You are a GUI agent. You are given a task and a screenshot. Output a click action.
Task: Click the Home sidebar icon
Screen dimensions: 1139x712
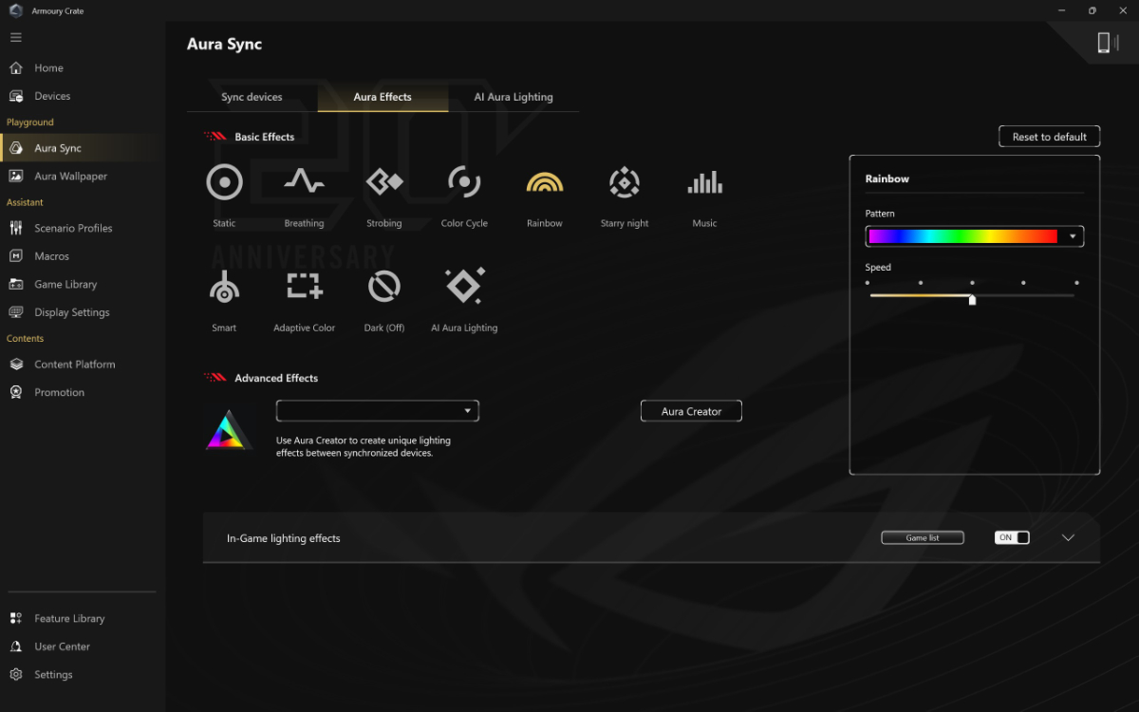pyautogui.click(x=16, y=68)
